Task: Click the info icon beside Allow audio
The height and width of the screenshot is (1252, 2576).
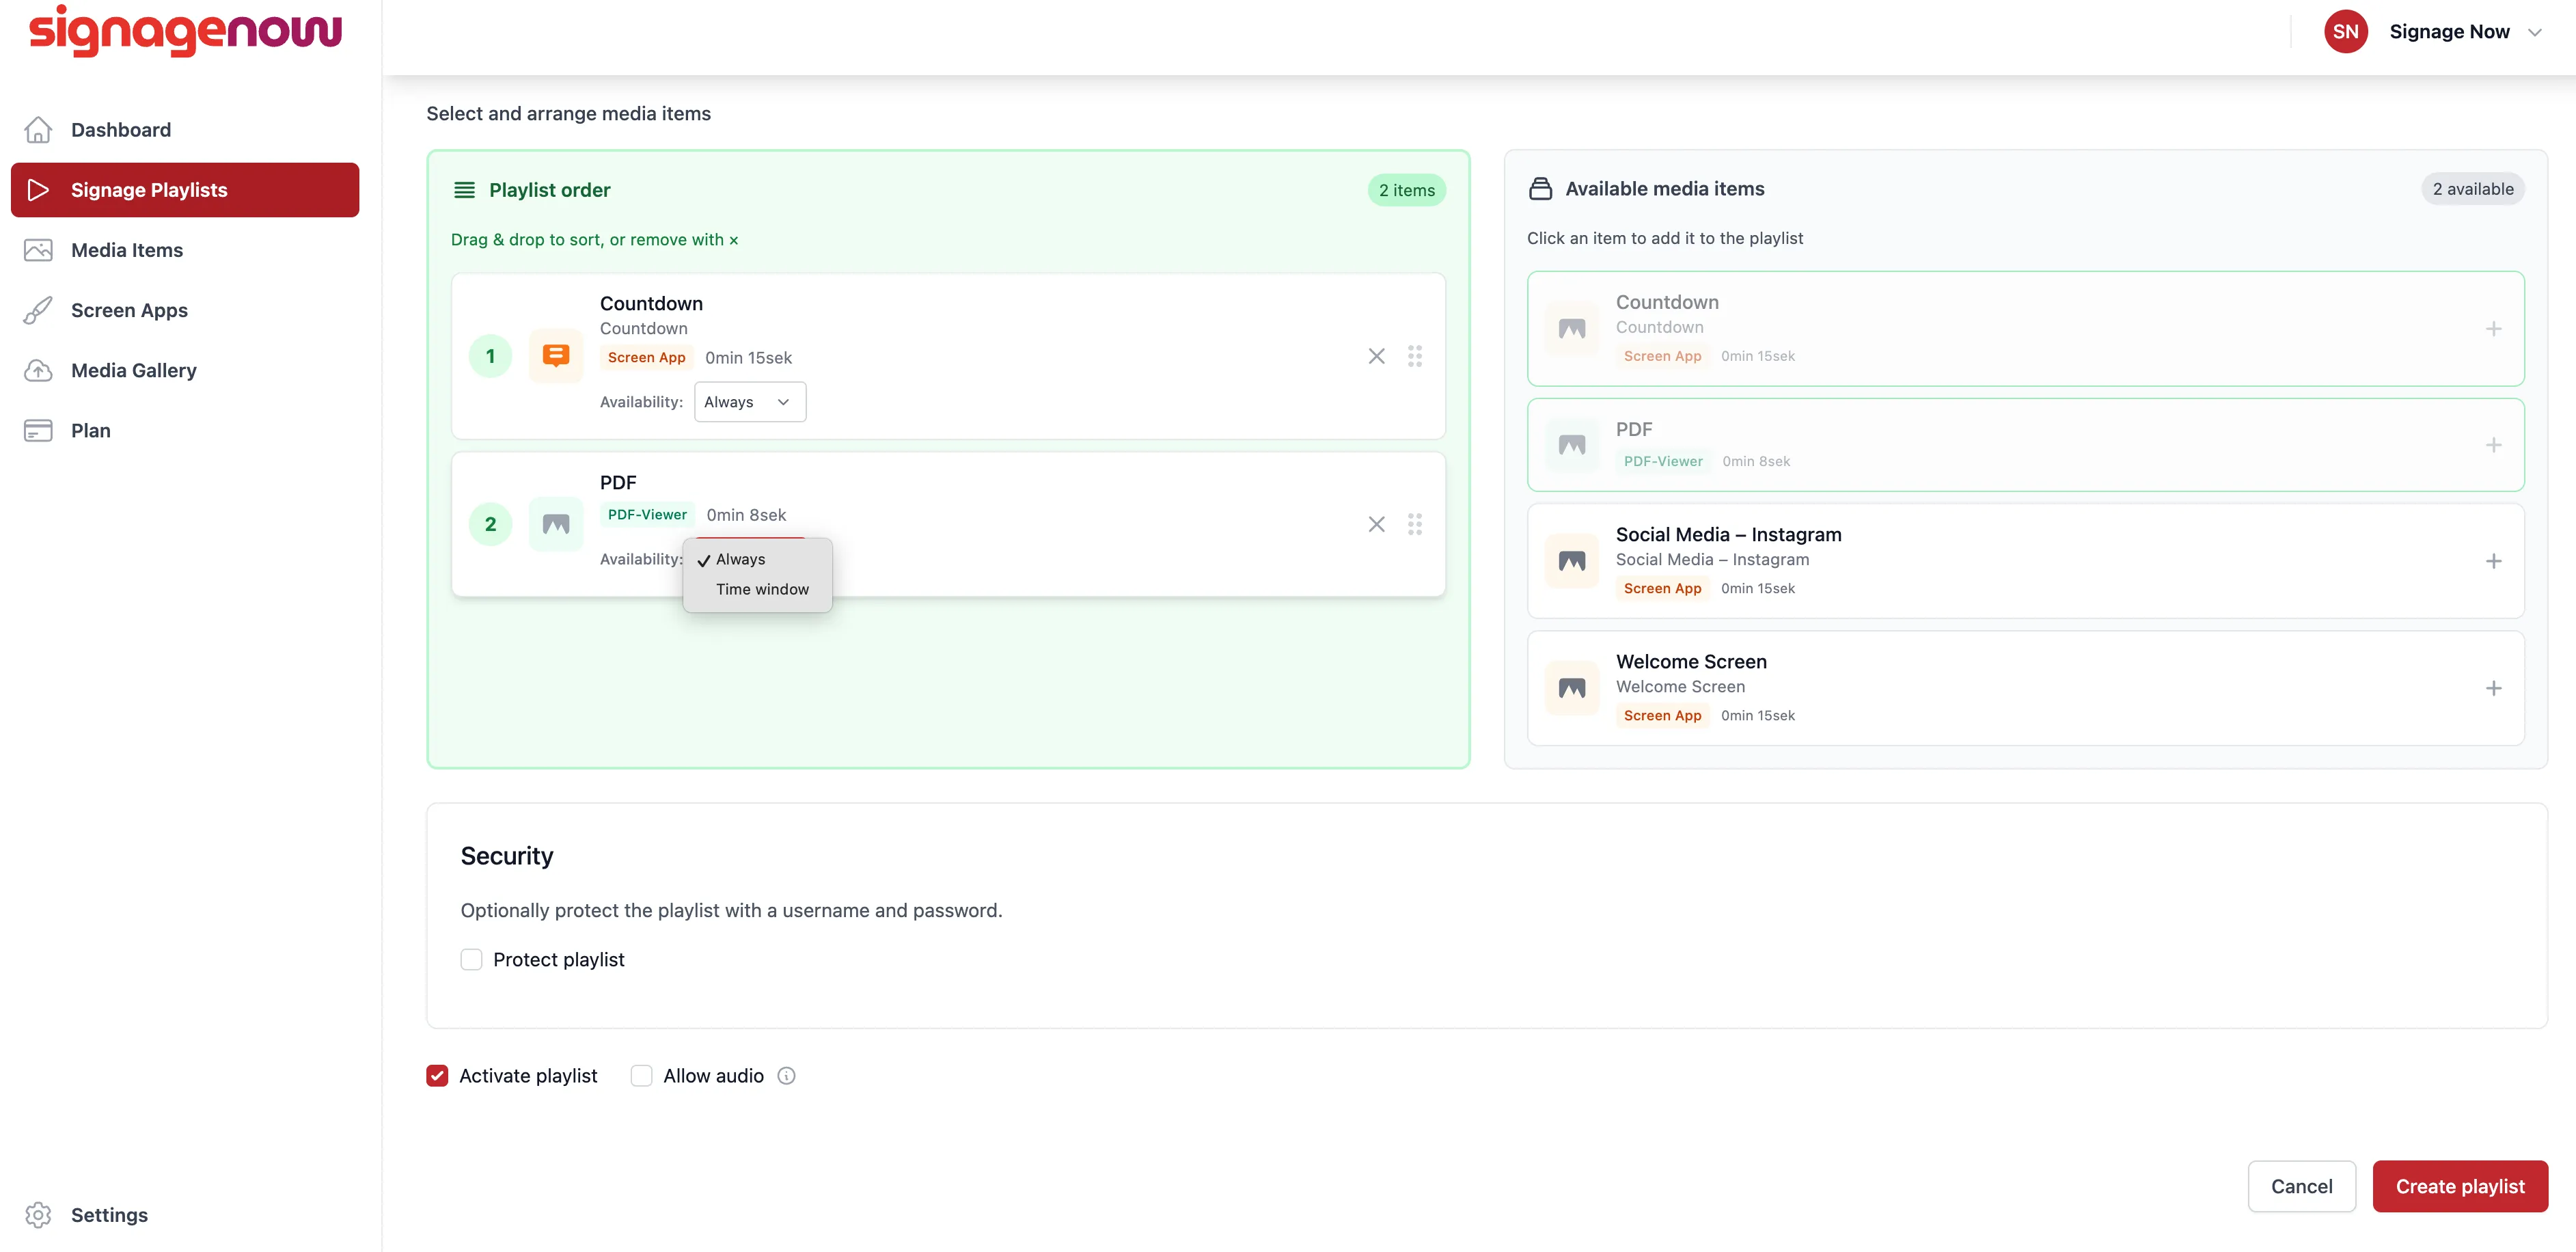Action: point(787,1076)
